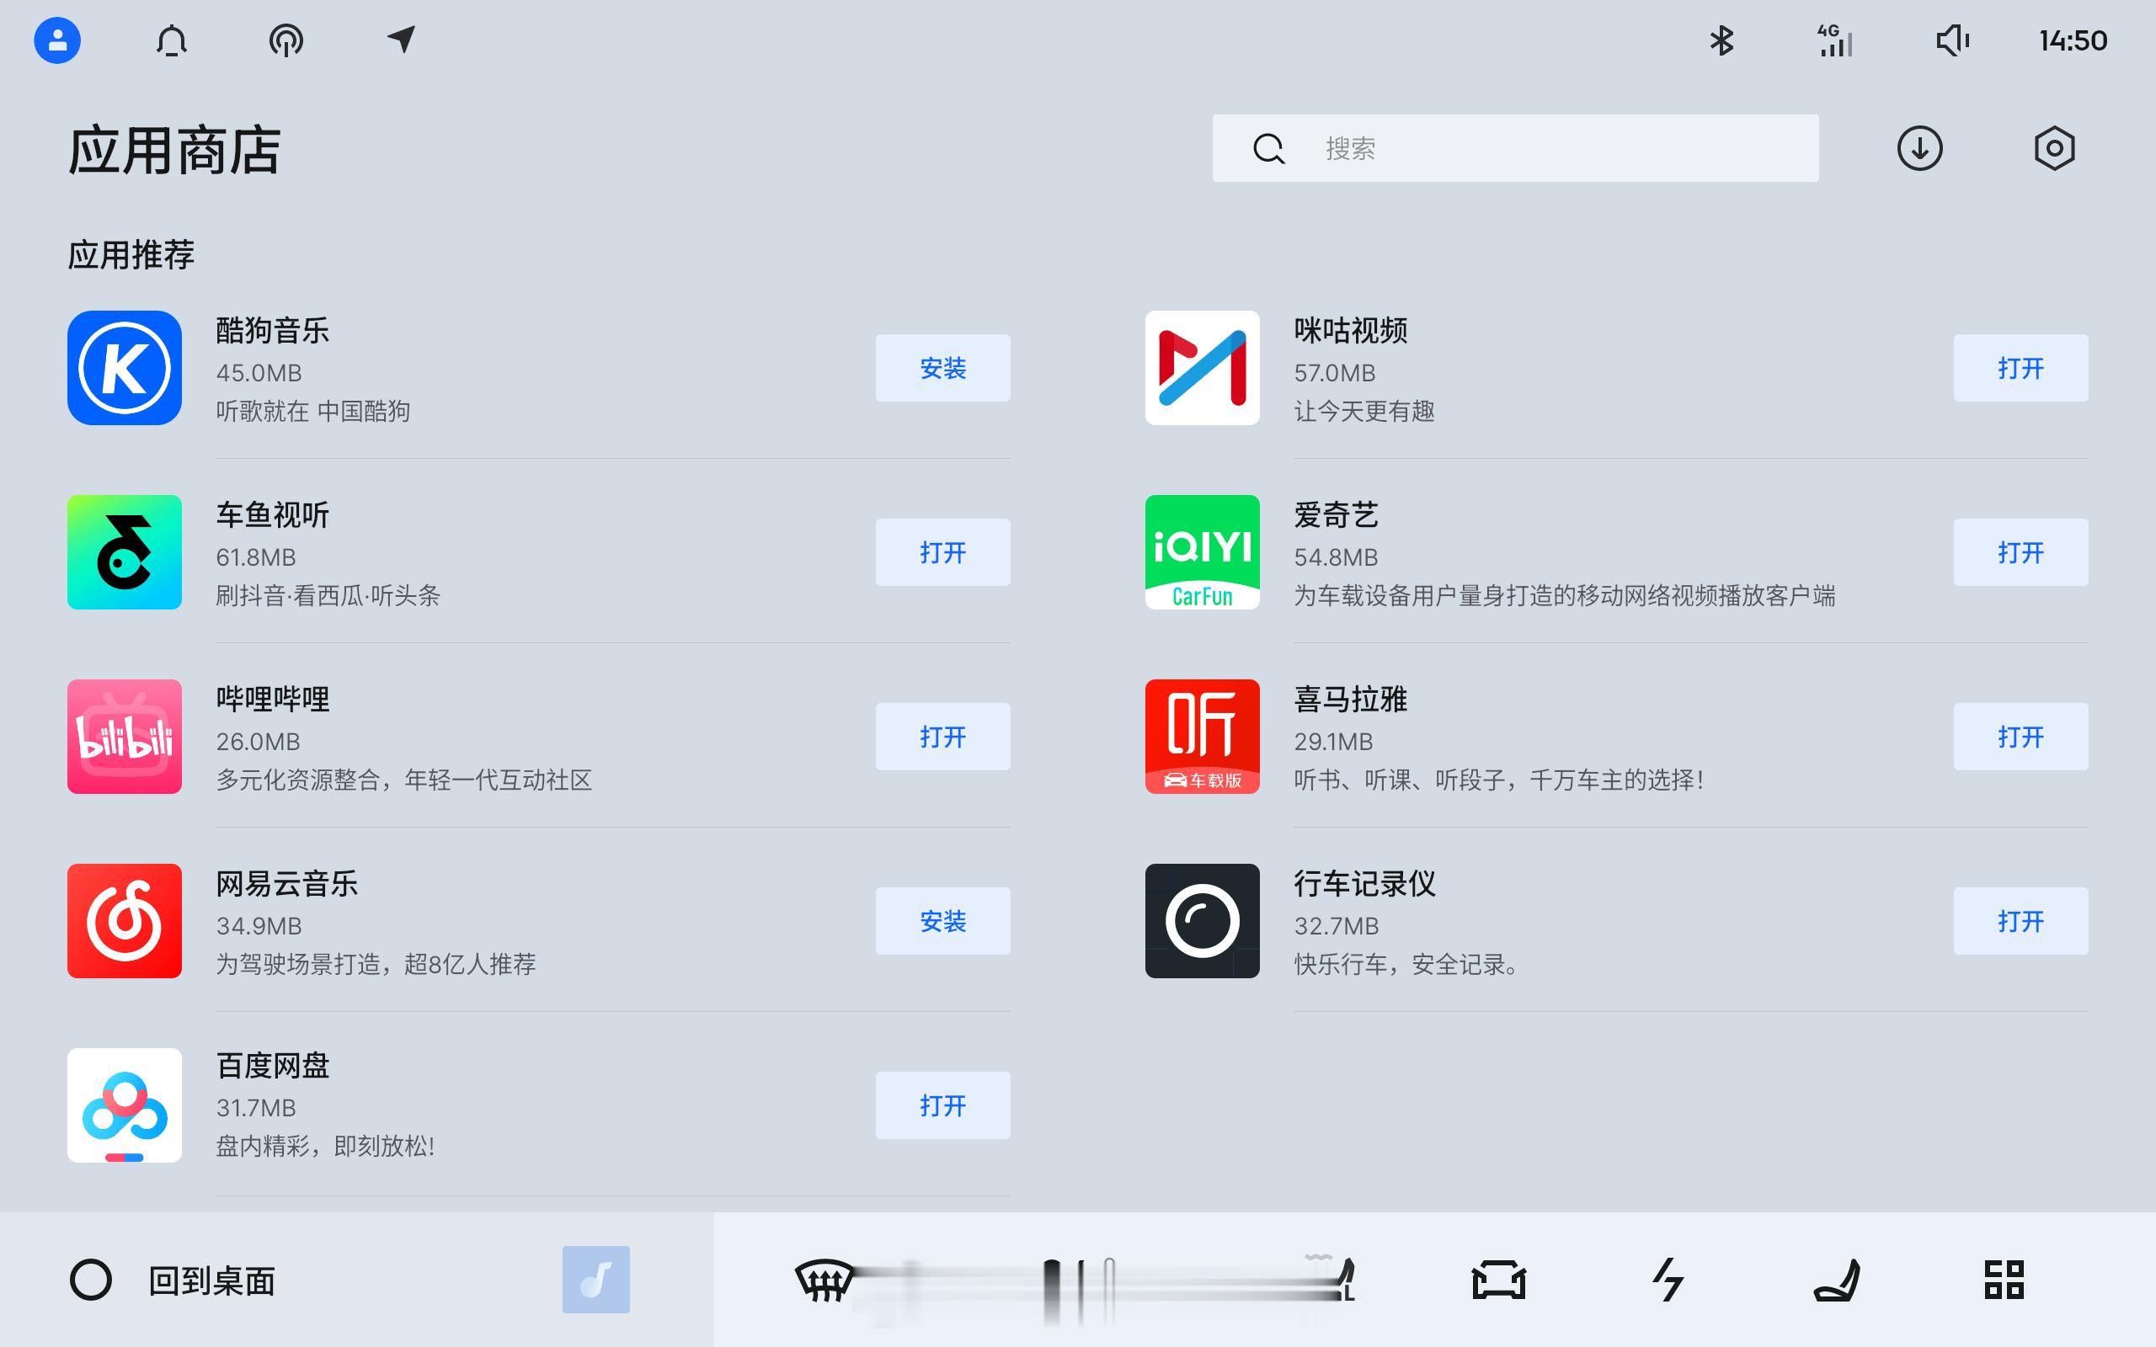The height and width of the screenshot is (1347, 2156).
Task: Click the 听歌就在 中国酷狗 description
Action: pyautogui.click(x=312, y=412)
